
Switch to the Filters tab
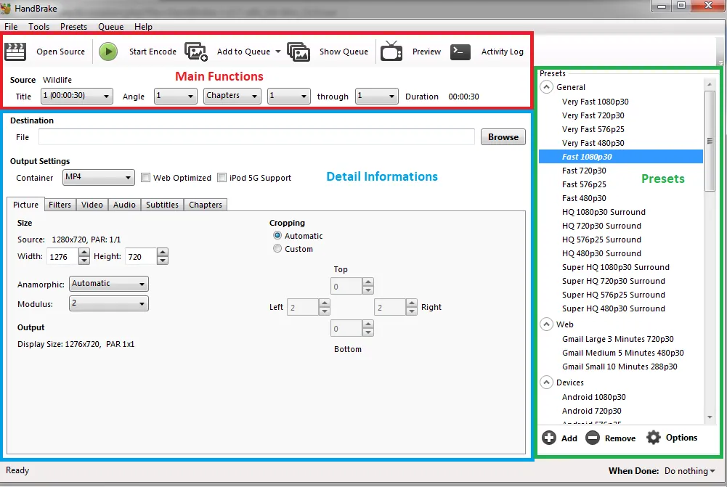click(60, 205)
